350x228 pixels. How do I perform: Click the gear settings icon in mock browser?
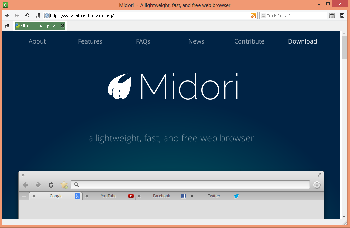point(317,185)
